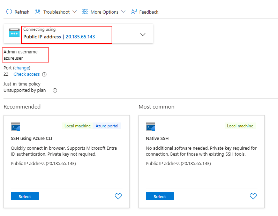Viewport: 278px width, 216px height.
Task: Click the 20.185.65.143 IP address link
Action: [x=80, y=37]
